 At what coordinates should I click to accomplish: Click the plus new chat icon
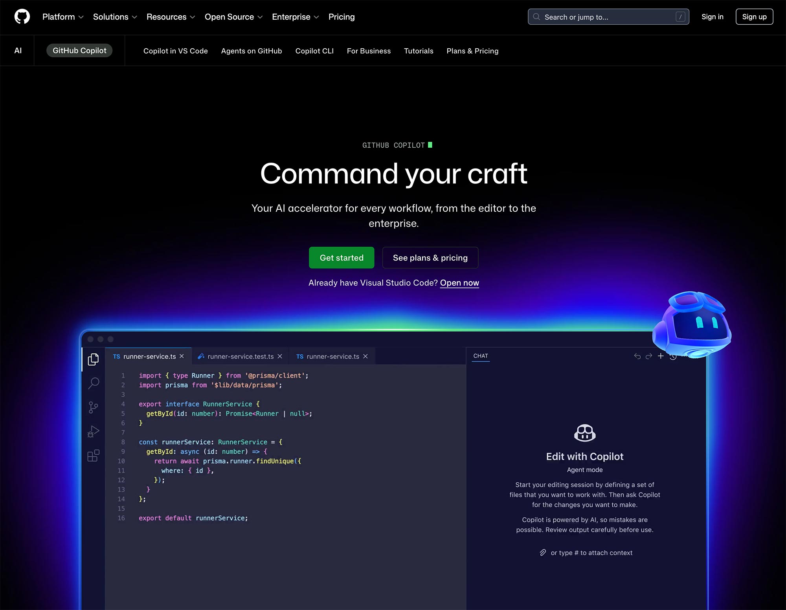click(661, 356)
